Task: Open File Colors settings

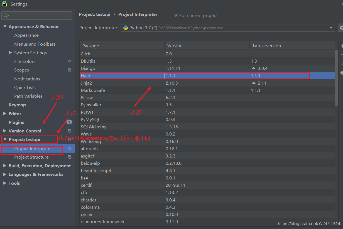Action: (x=25, y=61)
